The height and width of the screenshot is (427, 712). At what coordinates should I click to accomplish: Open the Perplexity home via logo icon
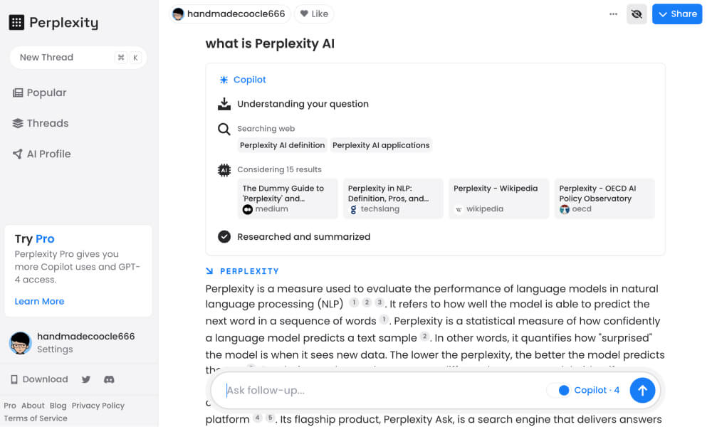coord(17,22)
